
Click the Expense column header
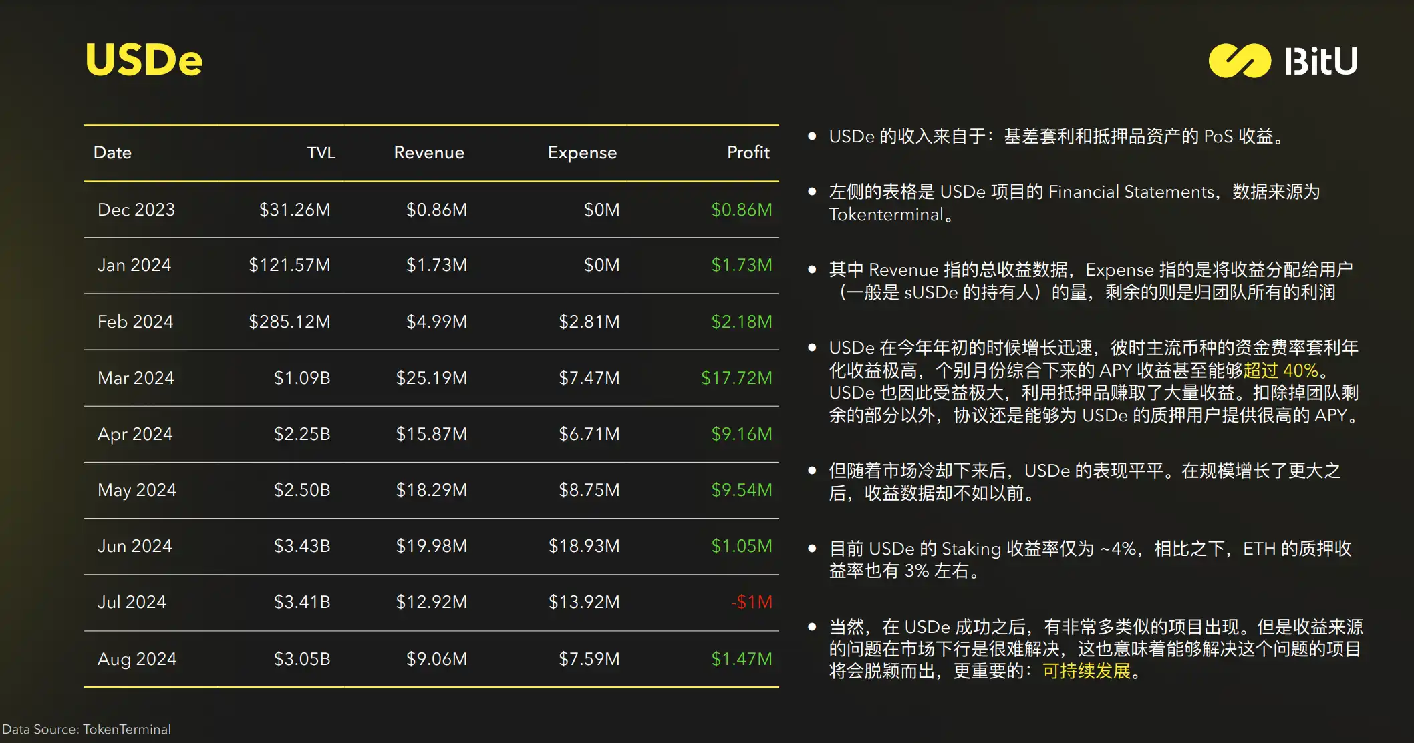(x=582, y=152)
